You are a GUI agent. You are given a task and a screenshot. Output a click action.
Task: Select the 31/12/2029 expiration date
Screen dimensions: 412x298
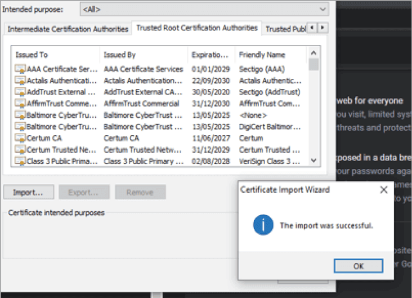[x=211, y=150]
